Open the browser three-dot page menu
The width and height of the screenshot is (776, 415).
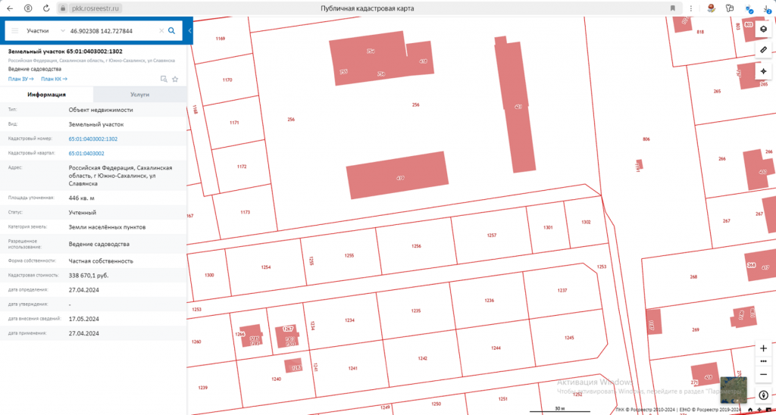point(691,8)
